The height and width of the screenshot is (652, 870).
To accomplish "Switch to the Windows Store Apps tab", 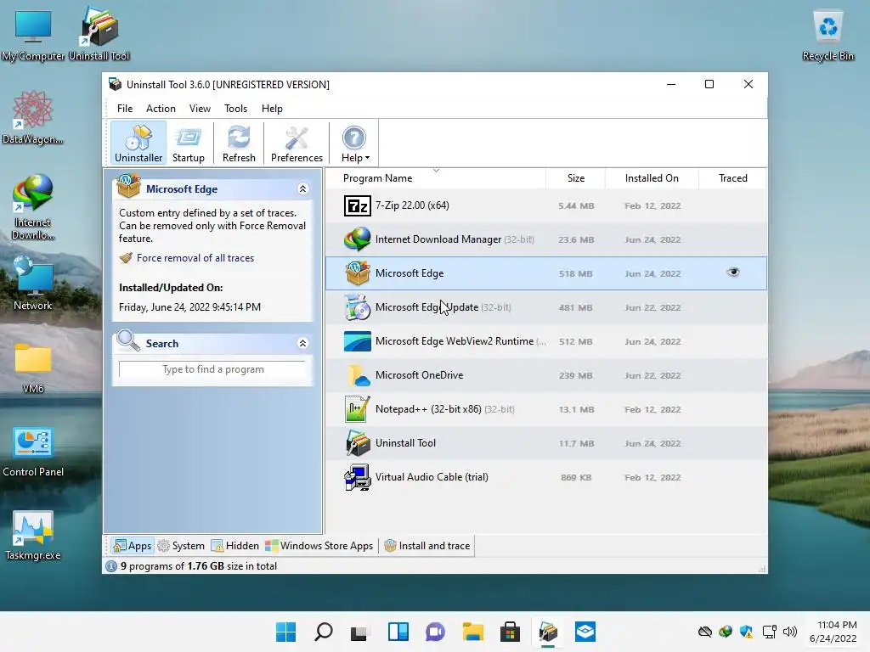I will pos(319,546).
